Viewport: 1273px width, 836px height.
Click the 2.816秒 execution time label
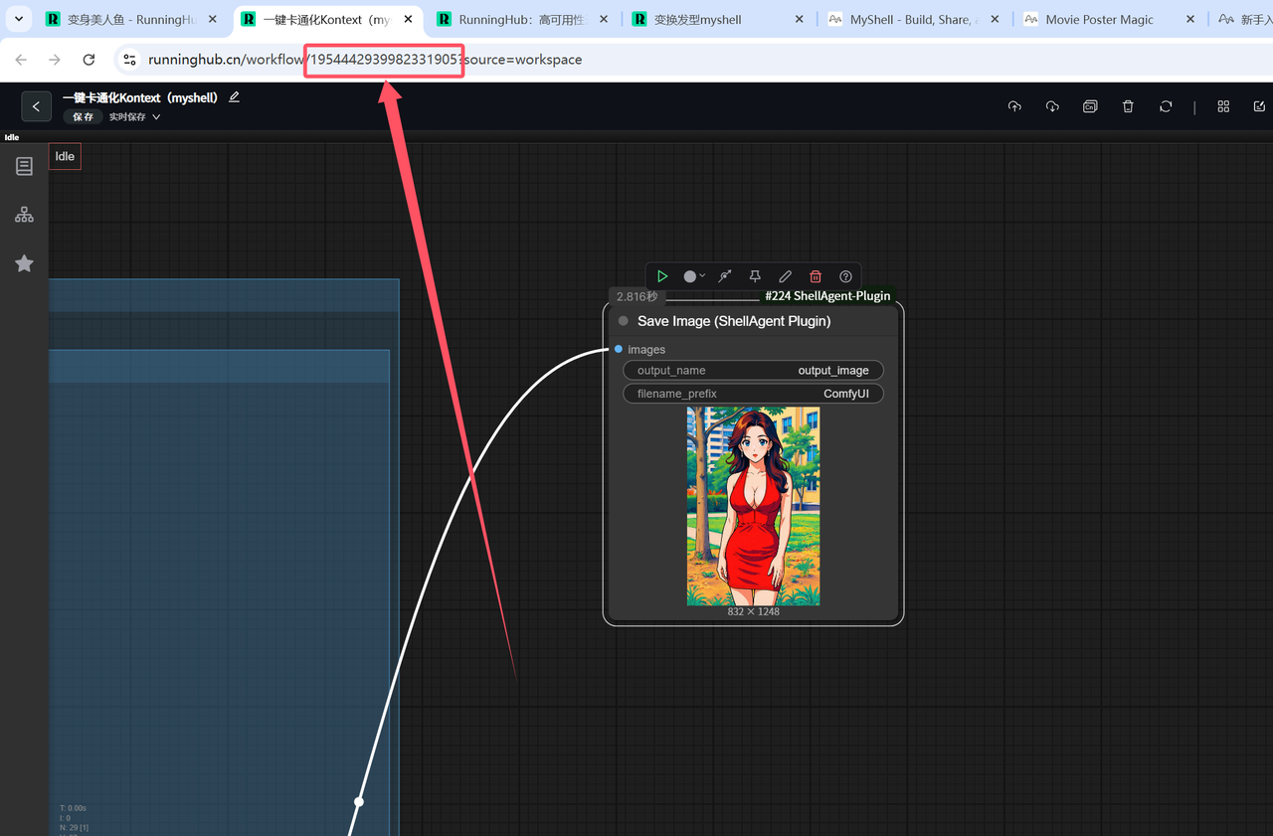[637, 296]
